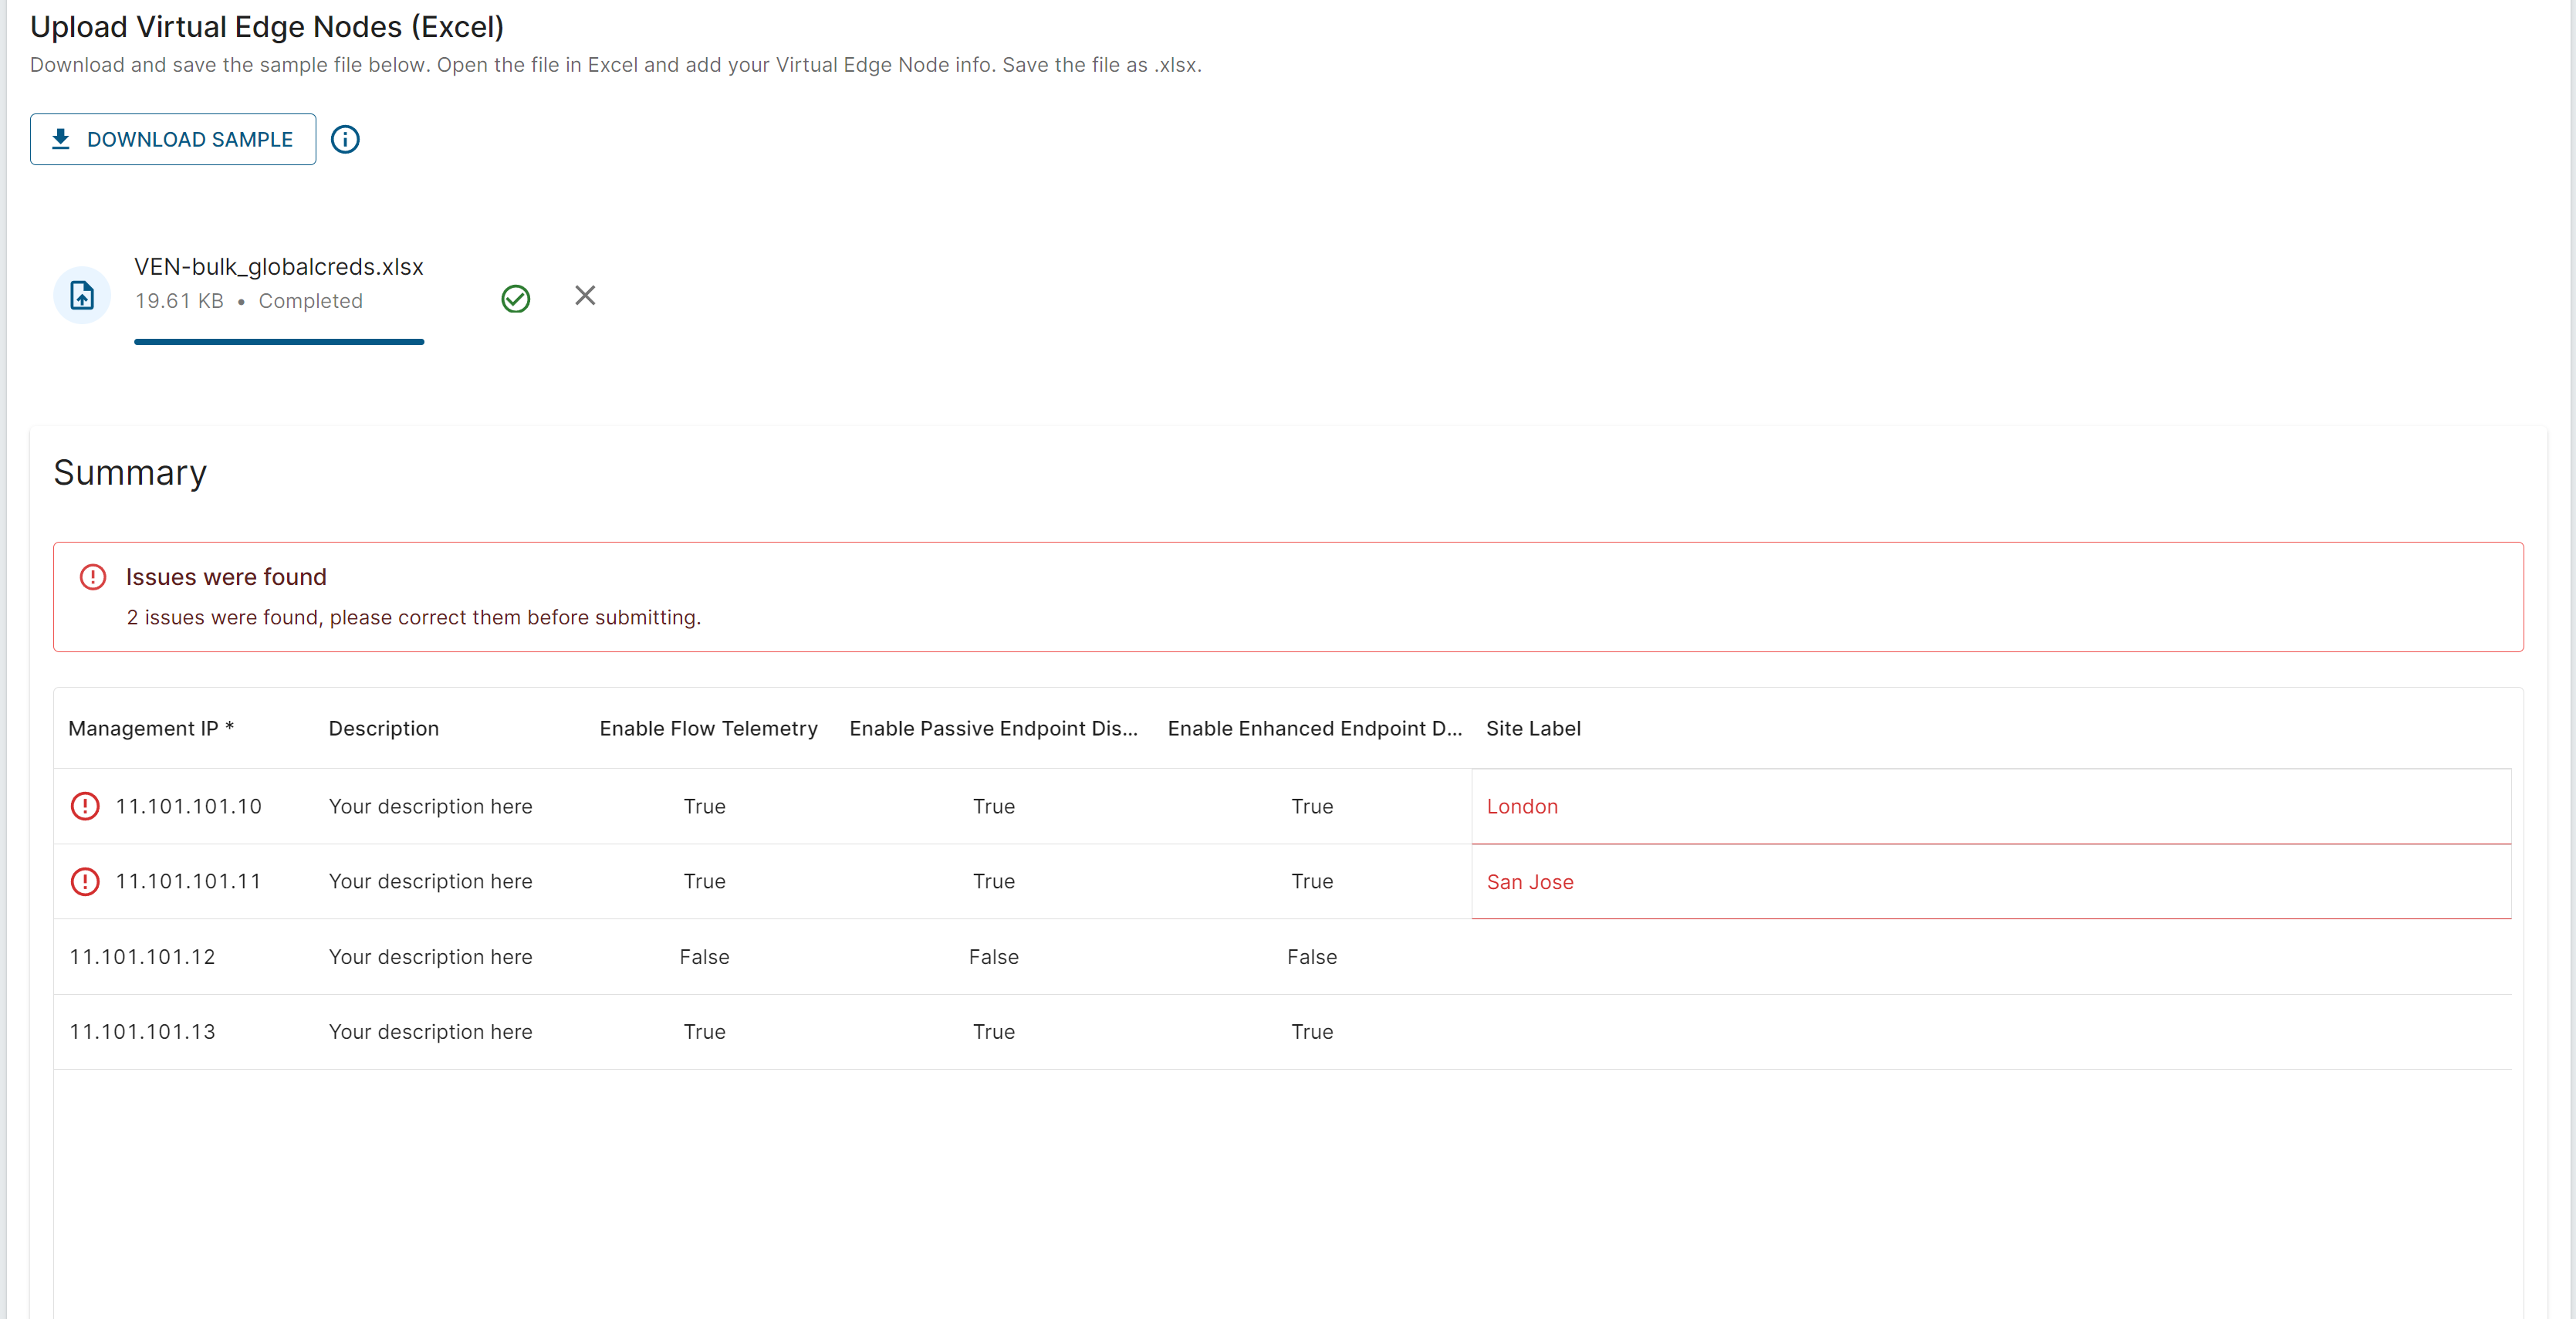2576x1319 pixels.
Task: Click the alert icon in Issues were found banner
Action: (93, 577)
